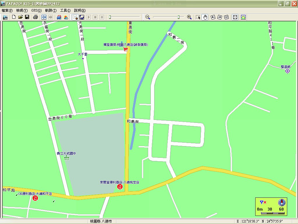Open a file with the folder icon

point(20,17)
